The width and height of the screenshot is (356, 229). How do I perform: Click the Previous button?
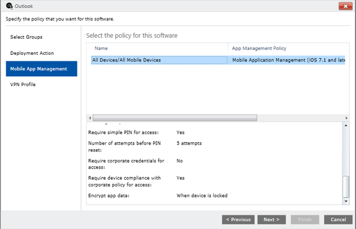tap(238, 220)
